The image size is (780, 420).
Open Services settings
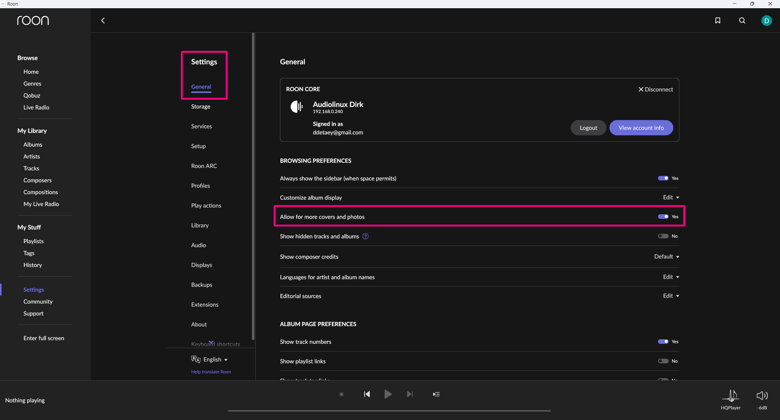(x=201, y=126)
